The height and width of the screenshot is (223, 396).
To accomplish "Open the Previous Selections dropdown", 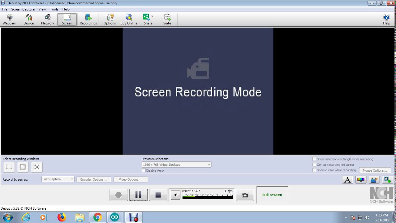I will click(x=176, y=164).
